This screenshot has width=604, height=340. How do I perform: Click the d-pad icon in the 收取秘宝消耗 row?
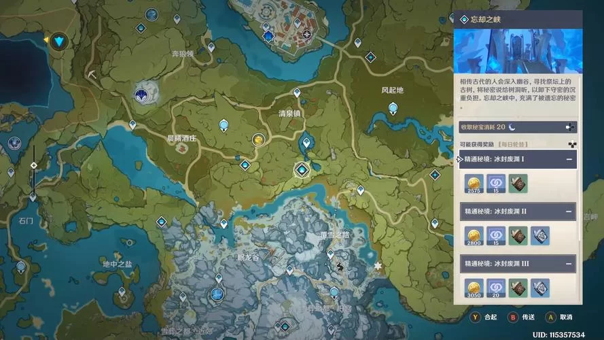[570, 127]
